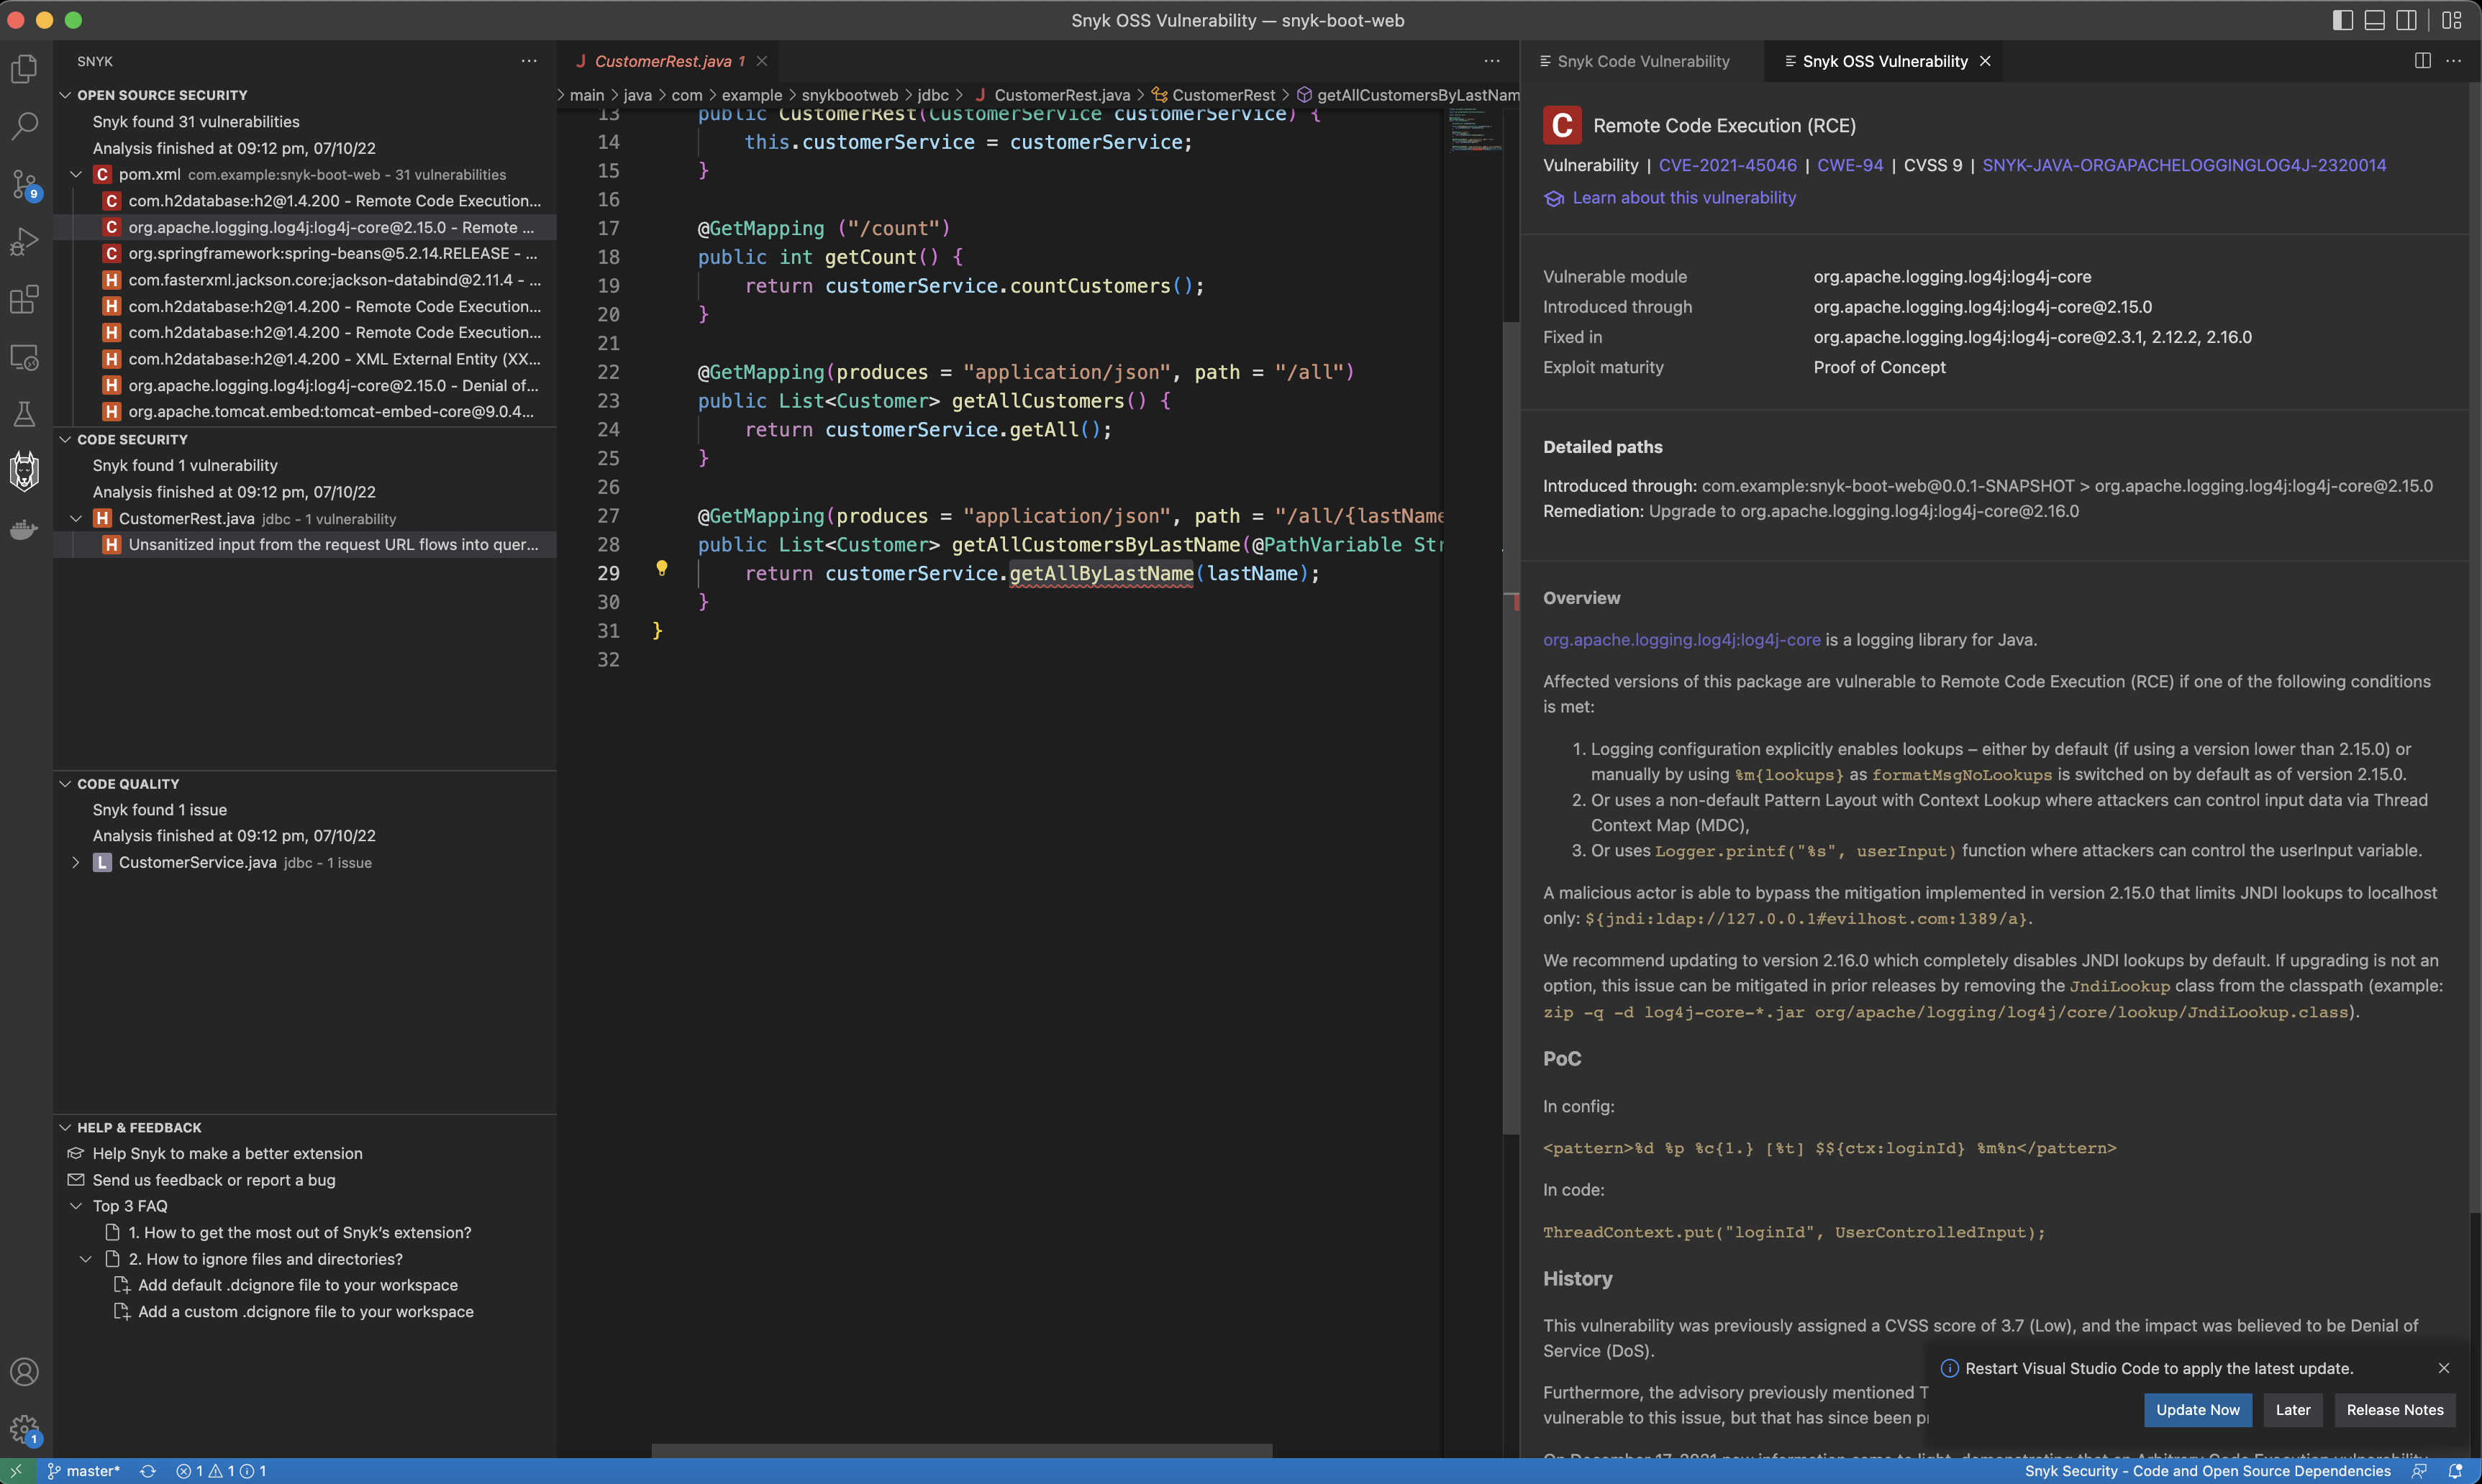
Task: Open the CVE-2021-45046 link
Action: [x=1727, y=165]
